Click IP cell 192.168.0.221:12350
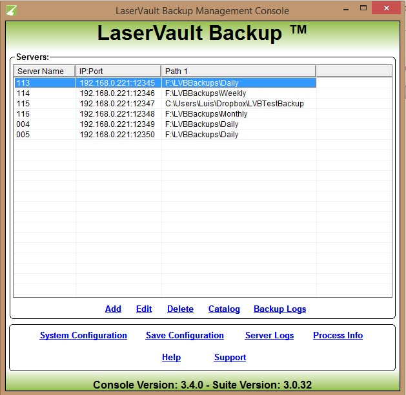406x395 pixels. [x=117, y=135]
